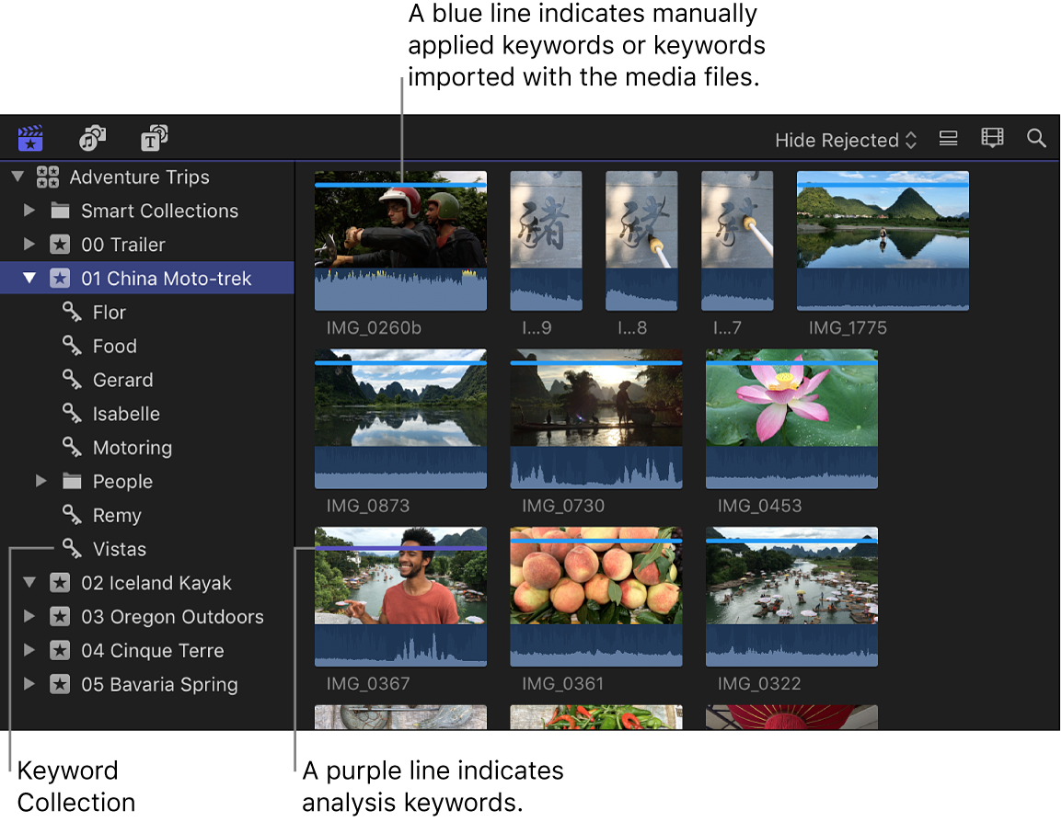Activate the search icon in the toolbar
The height and width of the screenshot is (822, 1062).
click(1036, 139)
